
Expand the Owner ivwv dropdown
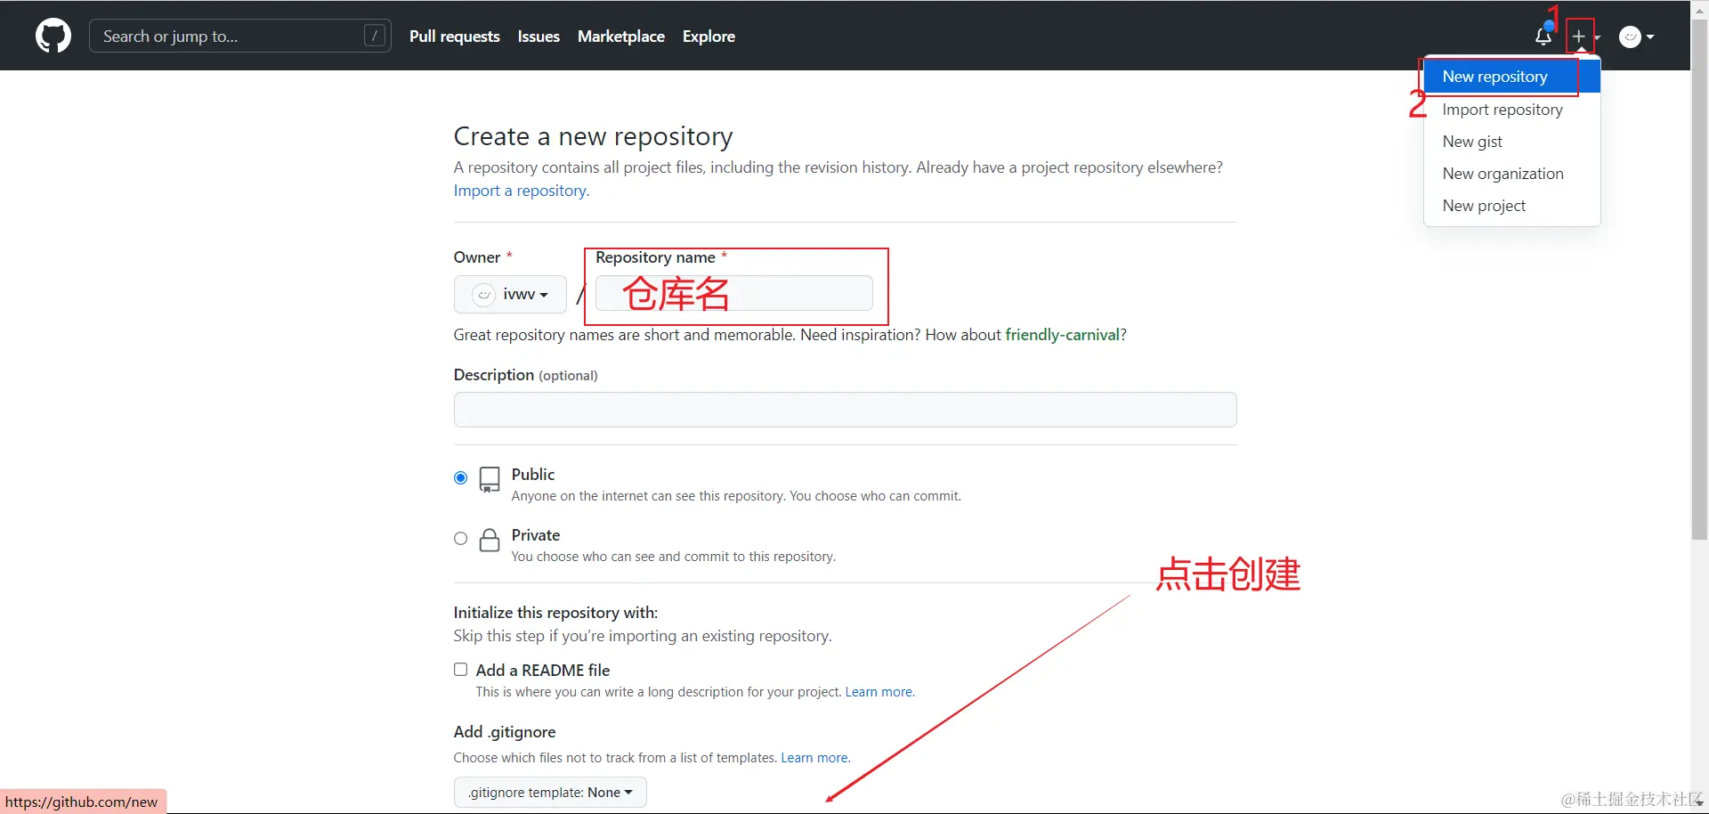pos(510,294)
